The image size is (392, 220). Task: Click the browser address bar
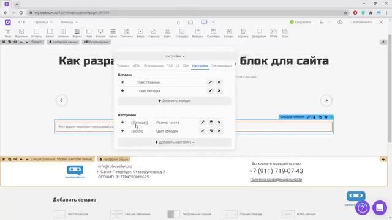coord(187,13)
